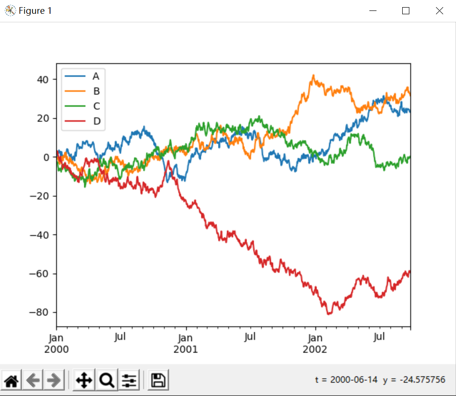Click the forward arrow button
Image resolution: width=456 pixels, height=396 pixels.
[x=53, y=380]
